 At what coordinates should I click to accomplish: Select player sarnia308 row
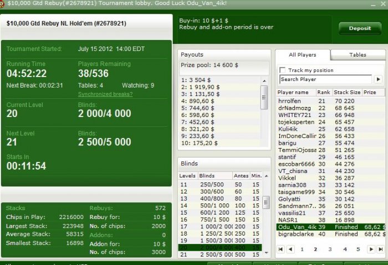pos(330,185)
